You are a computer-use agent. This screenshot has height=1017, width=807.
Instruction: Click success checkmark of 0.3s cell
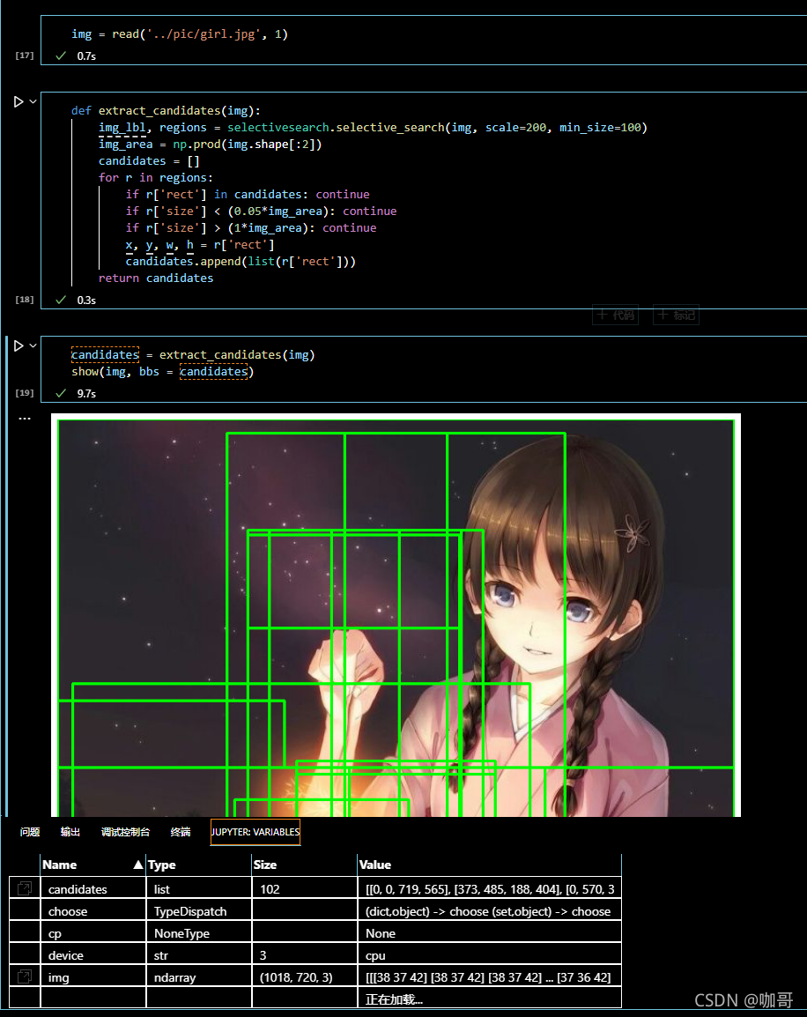pos(61,300)
